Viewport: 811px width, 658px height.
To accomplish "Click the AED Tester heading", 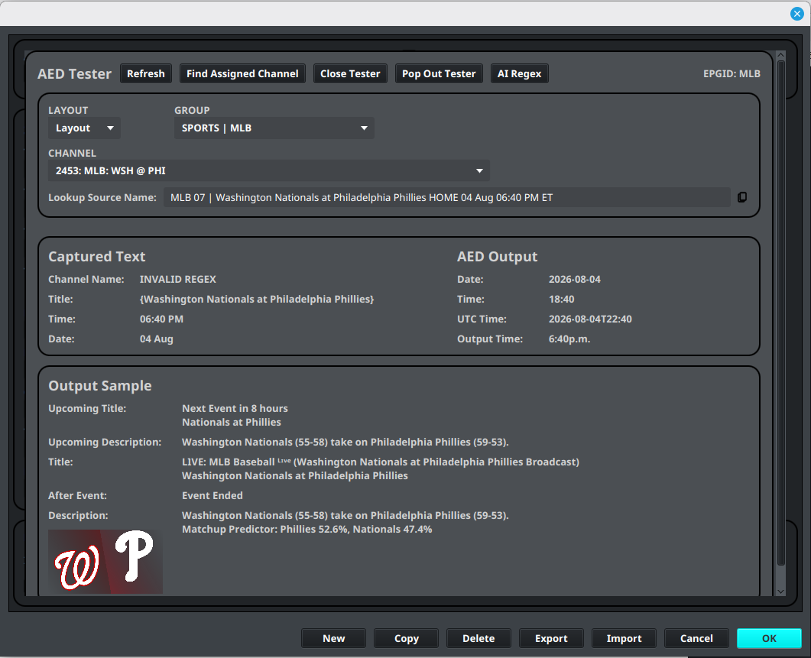I will pos(74,73).
